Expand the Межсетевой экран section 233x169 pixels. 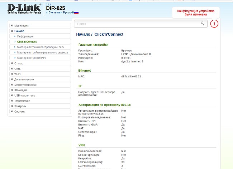pos(25,84)
